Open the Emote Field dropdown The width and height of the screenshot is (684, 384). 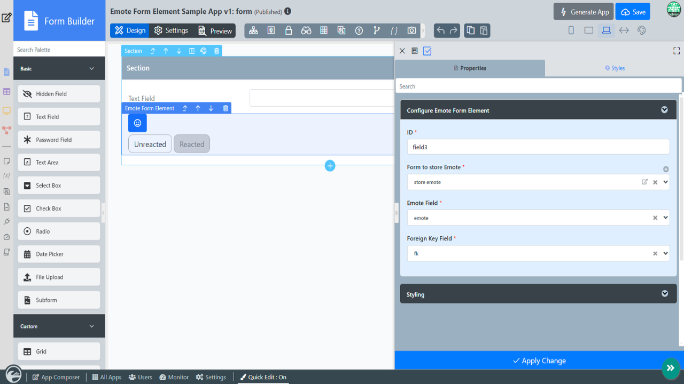665,218
